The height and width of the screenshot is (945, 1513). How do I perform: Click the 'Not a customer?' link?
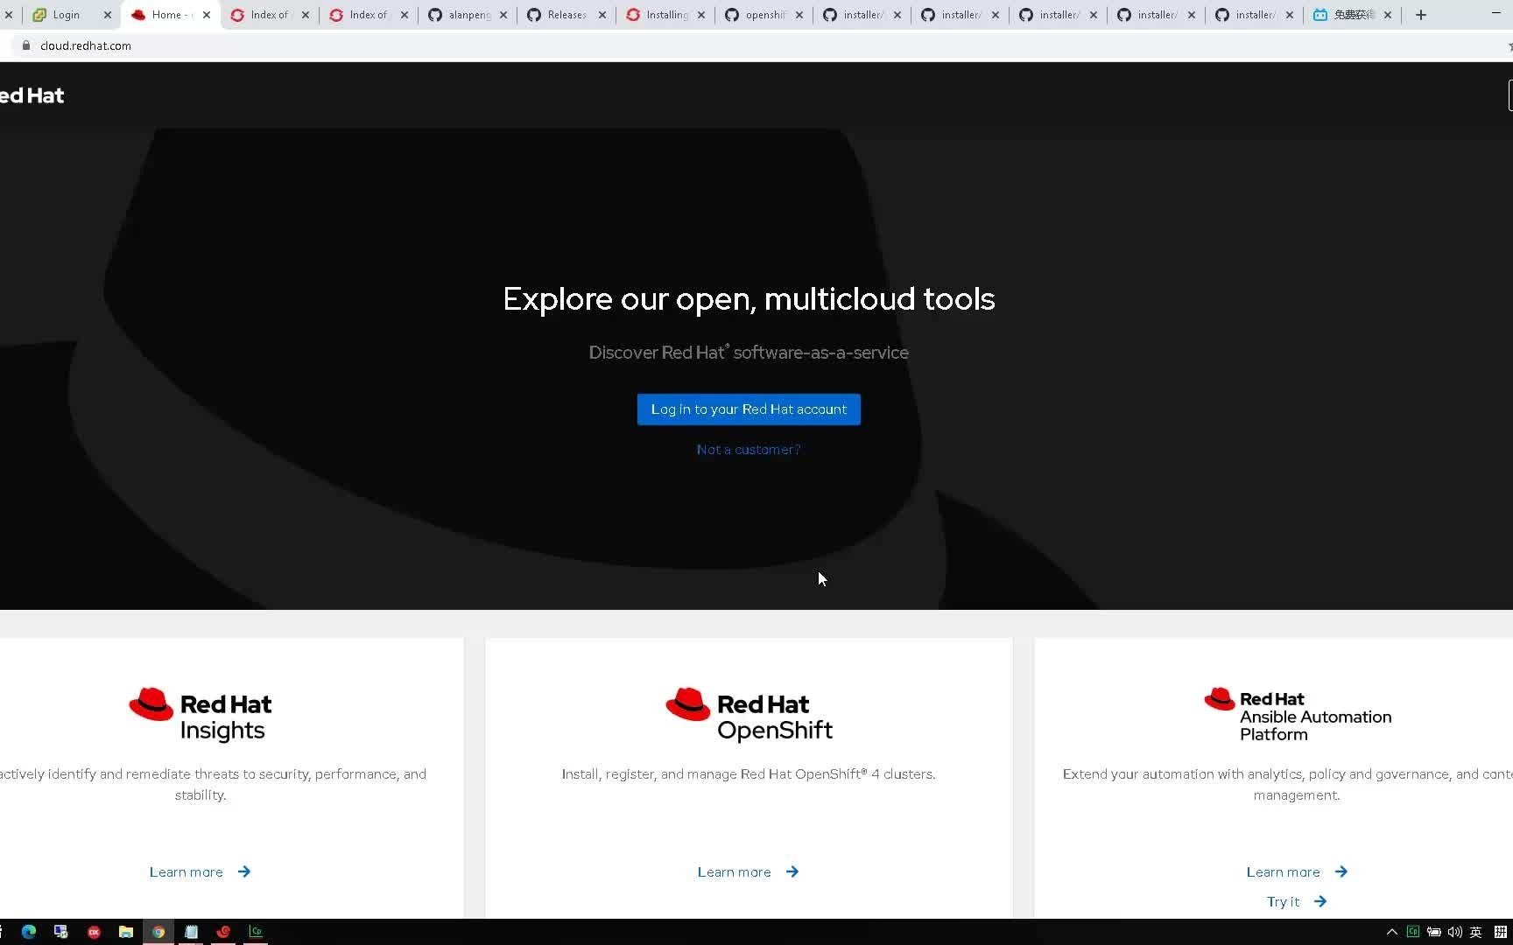(x=749, y=450)
